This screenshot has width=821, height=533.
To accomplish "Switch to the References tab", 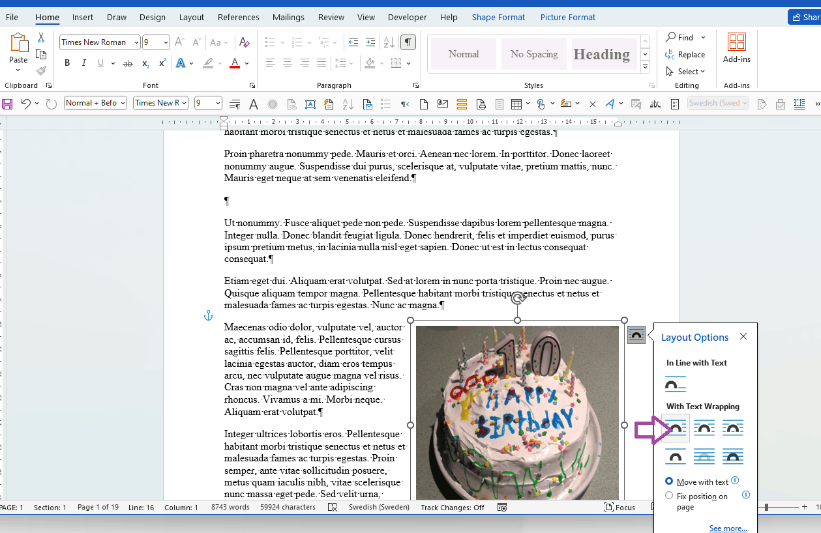I will pos(238,18).
